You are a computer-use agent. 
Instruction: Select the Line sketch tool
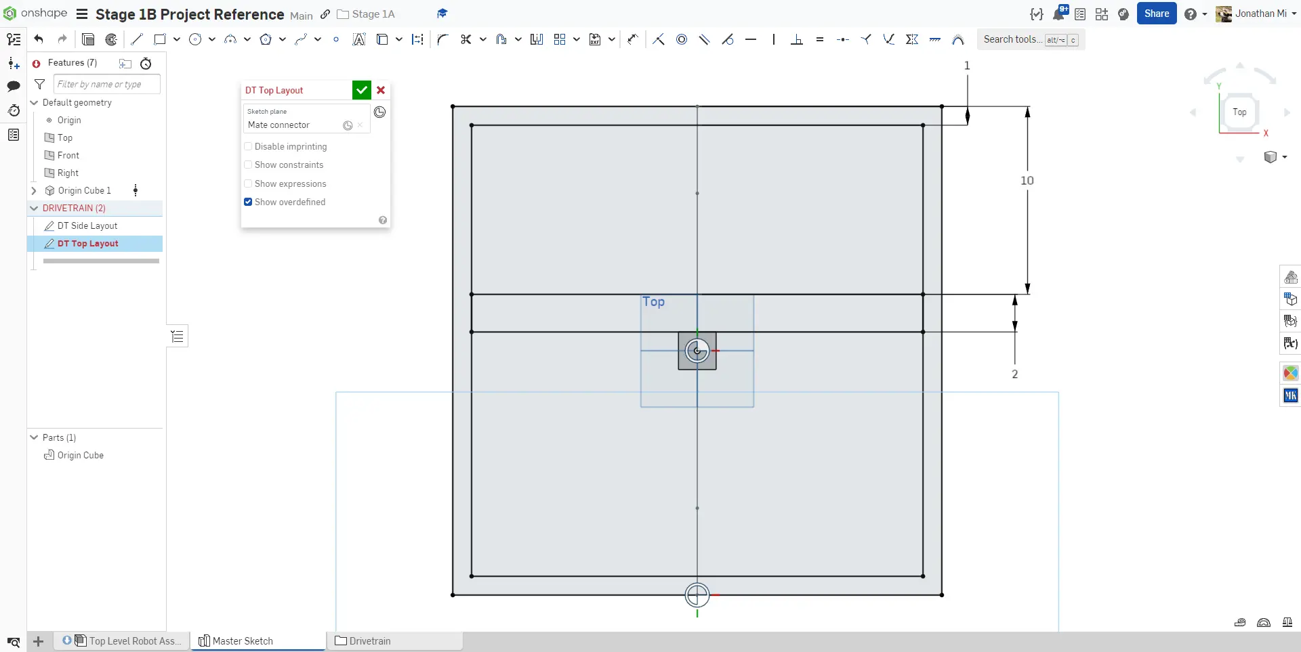click(x=137, y=40)
